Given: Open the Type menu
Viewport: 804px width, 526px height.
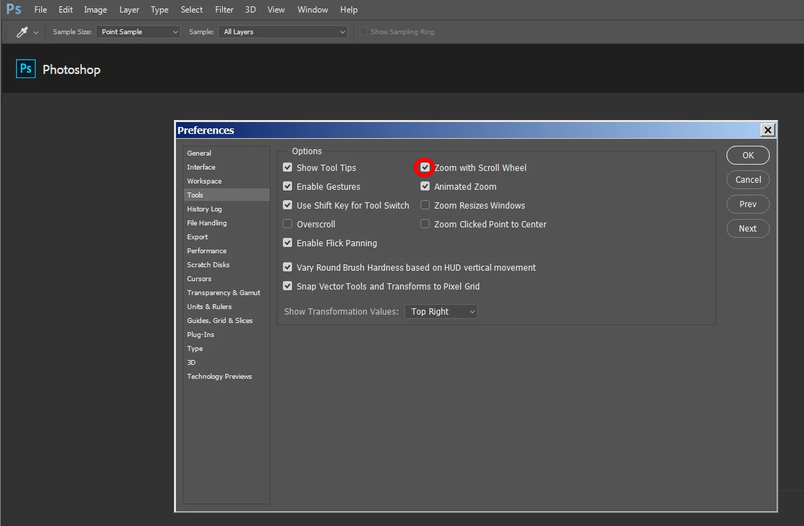Looking at the screenshot, I should point(159,9).
